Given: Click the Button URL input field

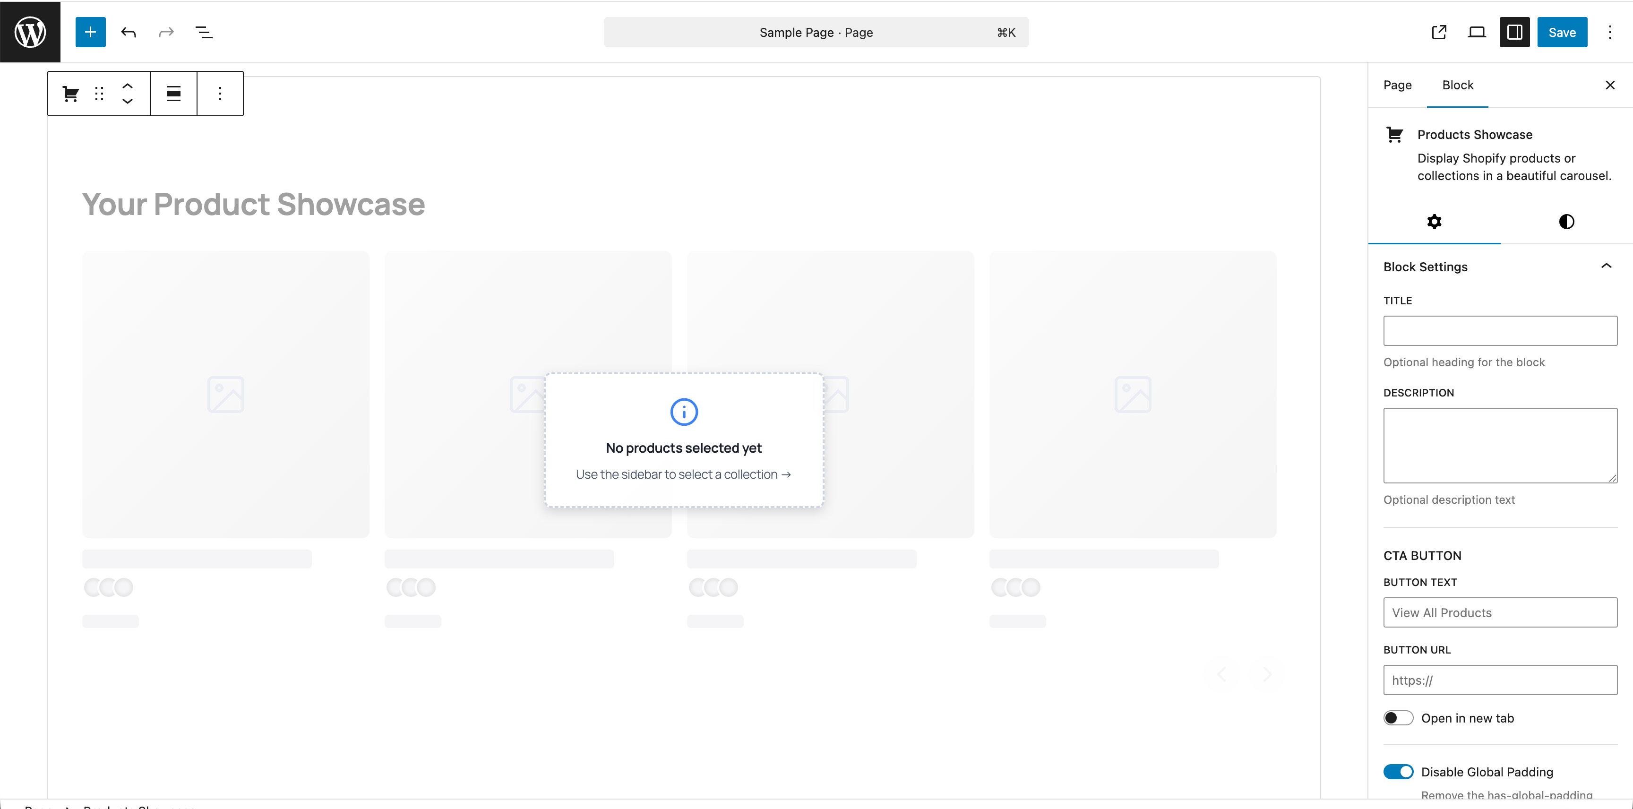Looking at the screenshot, I should pyautogui.click(x=1500, y=680).
